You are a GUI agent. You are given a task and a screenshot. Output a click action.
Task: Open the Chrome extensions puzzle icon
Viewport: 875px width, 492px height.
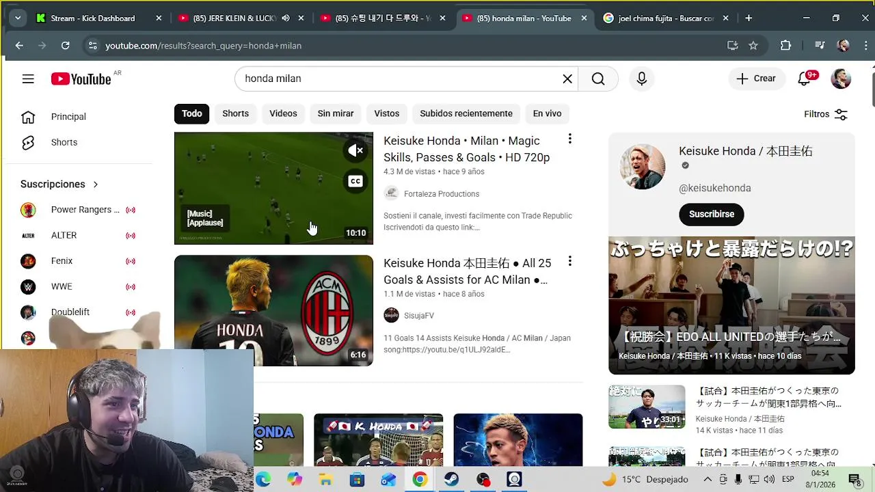click(785, 46)
